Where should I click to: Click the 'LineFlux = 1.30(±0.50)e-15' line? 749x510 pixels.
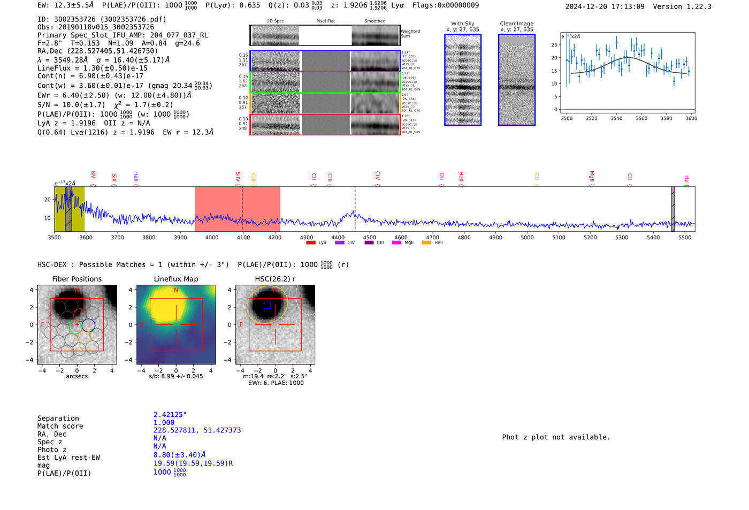(x=93, y=68)
